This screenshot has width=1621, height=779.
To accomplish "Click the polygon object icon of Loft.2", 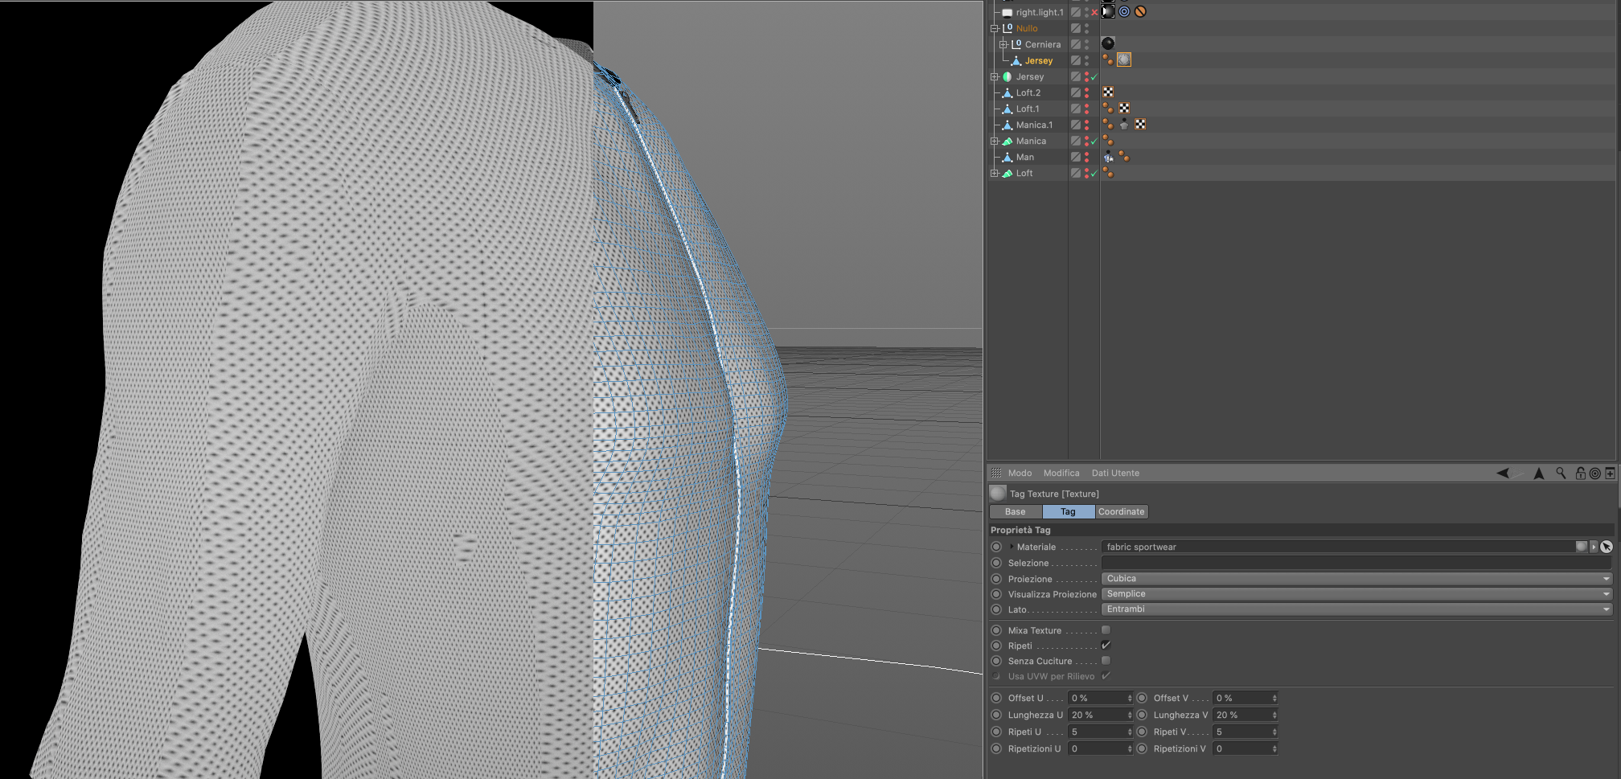I will point(1007,92).
